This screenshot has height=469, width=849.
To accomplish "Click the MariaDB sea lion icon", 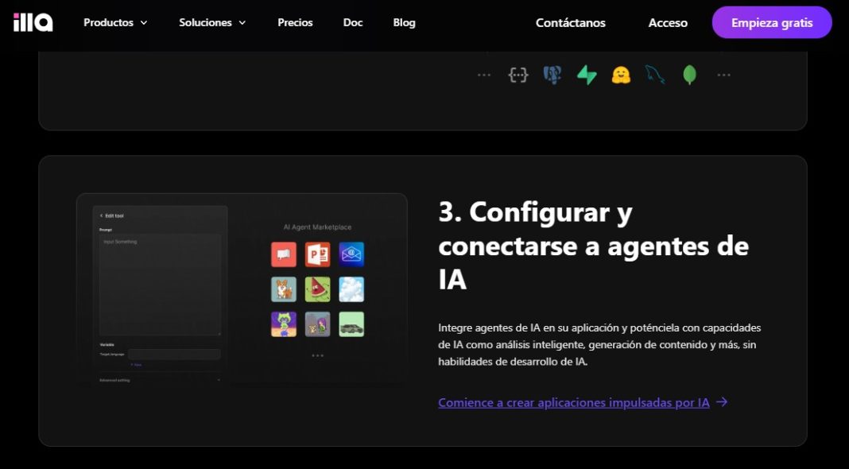I will point(655,74).
